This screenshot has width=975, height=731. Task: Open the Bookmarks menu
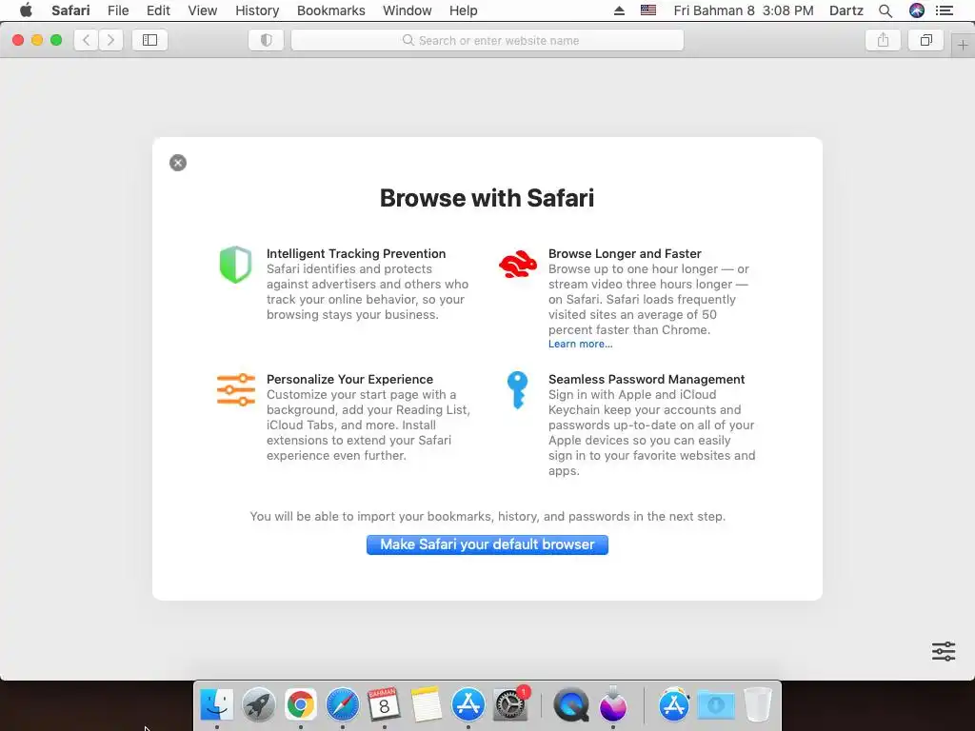(x=330, y=10)
